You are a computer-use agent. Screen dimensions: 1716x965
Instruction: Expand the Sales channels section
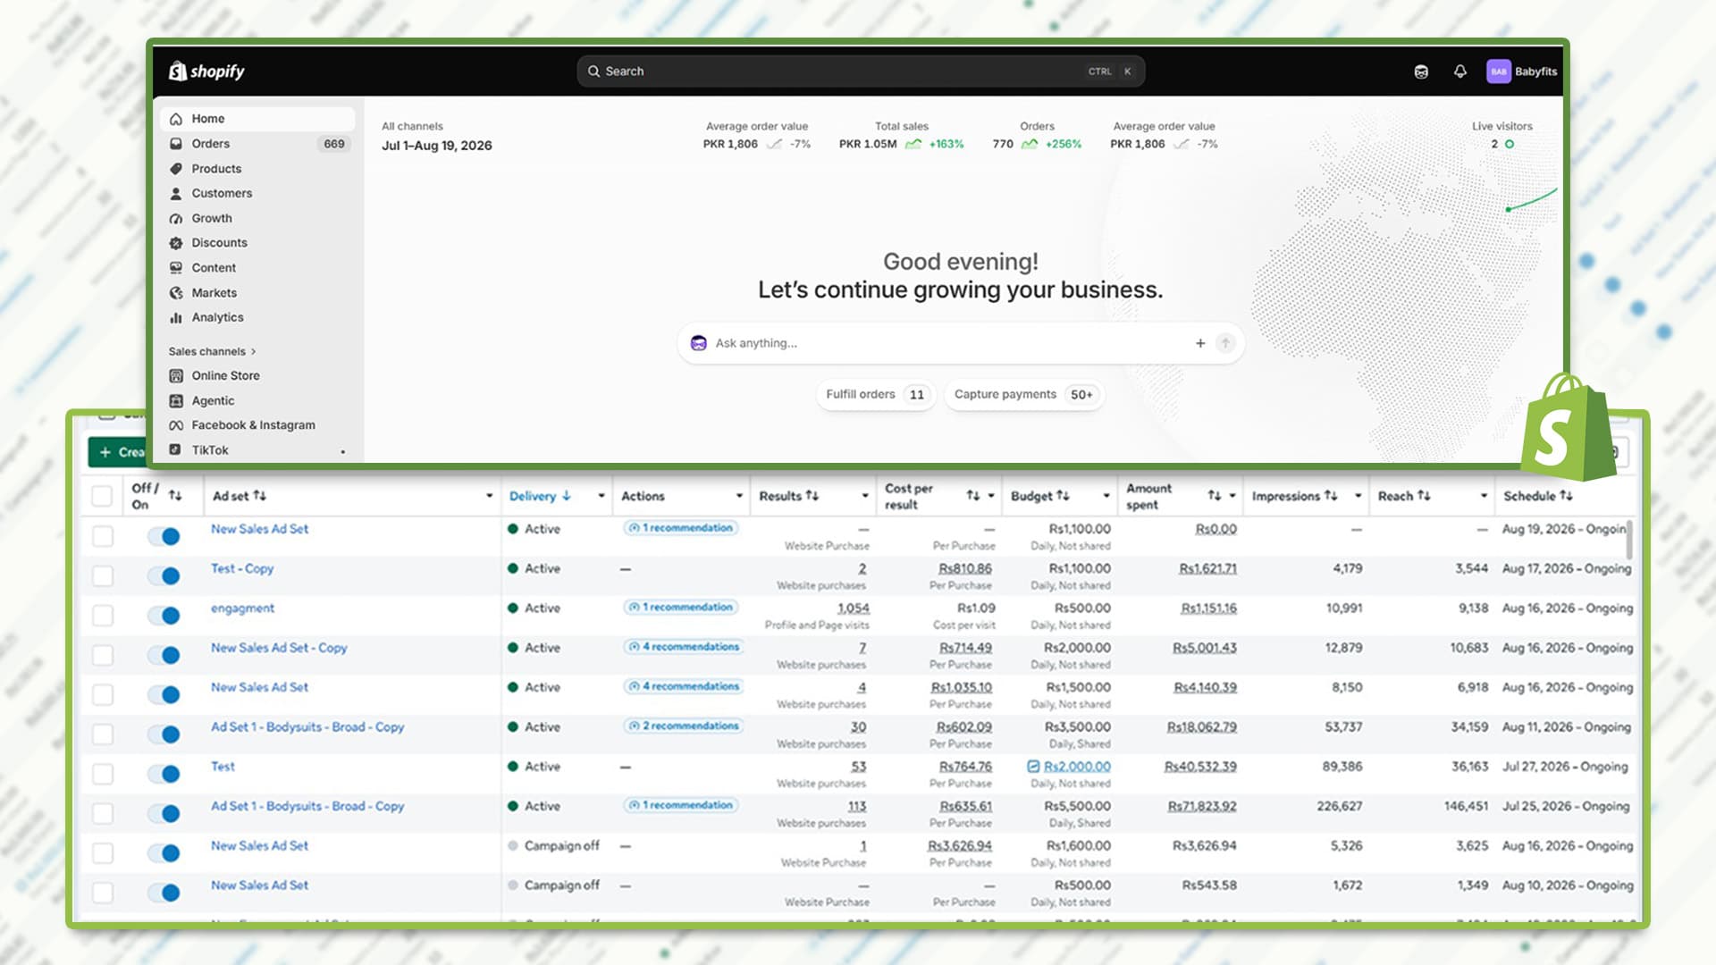click(x=213, y=351)
